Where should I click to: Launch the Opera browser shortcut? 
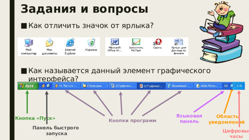(157, 44)
